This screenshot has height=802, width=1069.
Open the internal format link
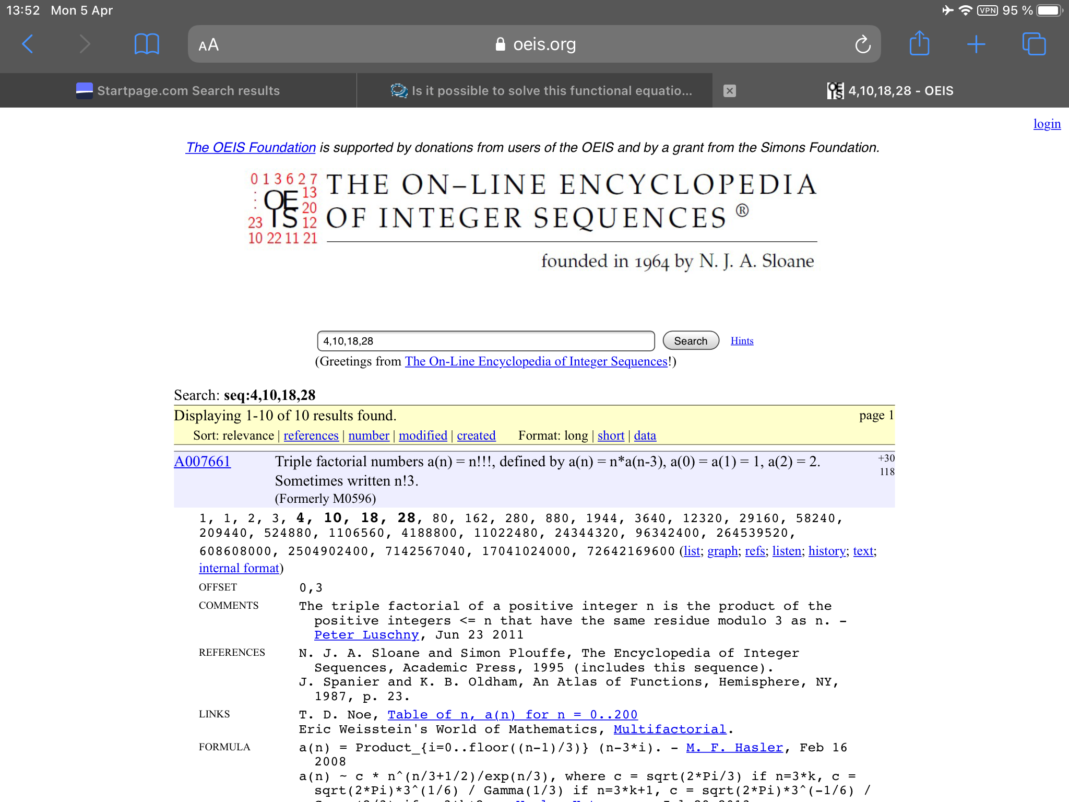(239, 568)
